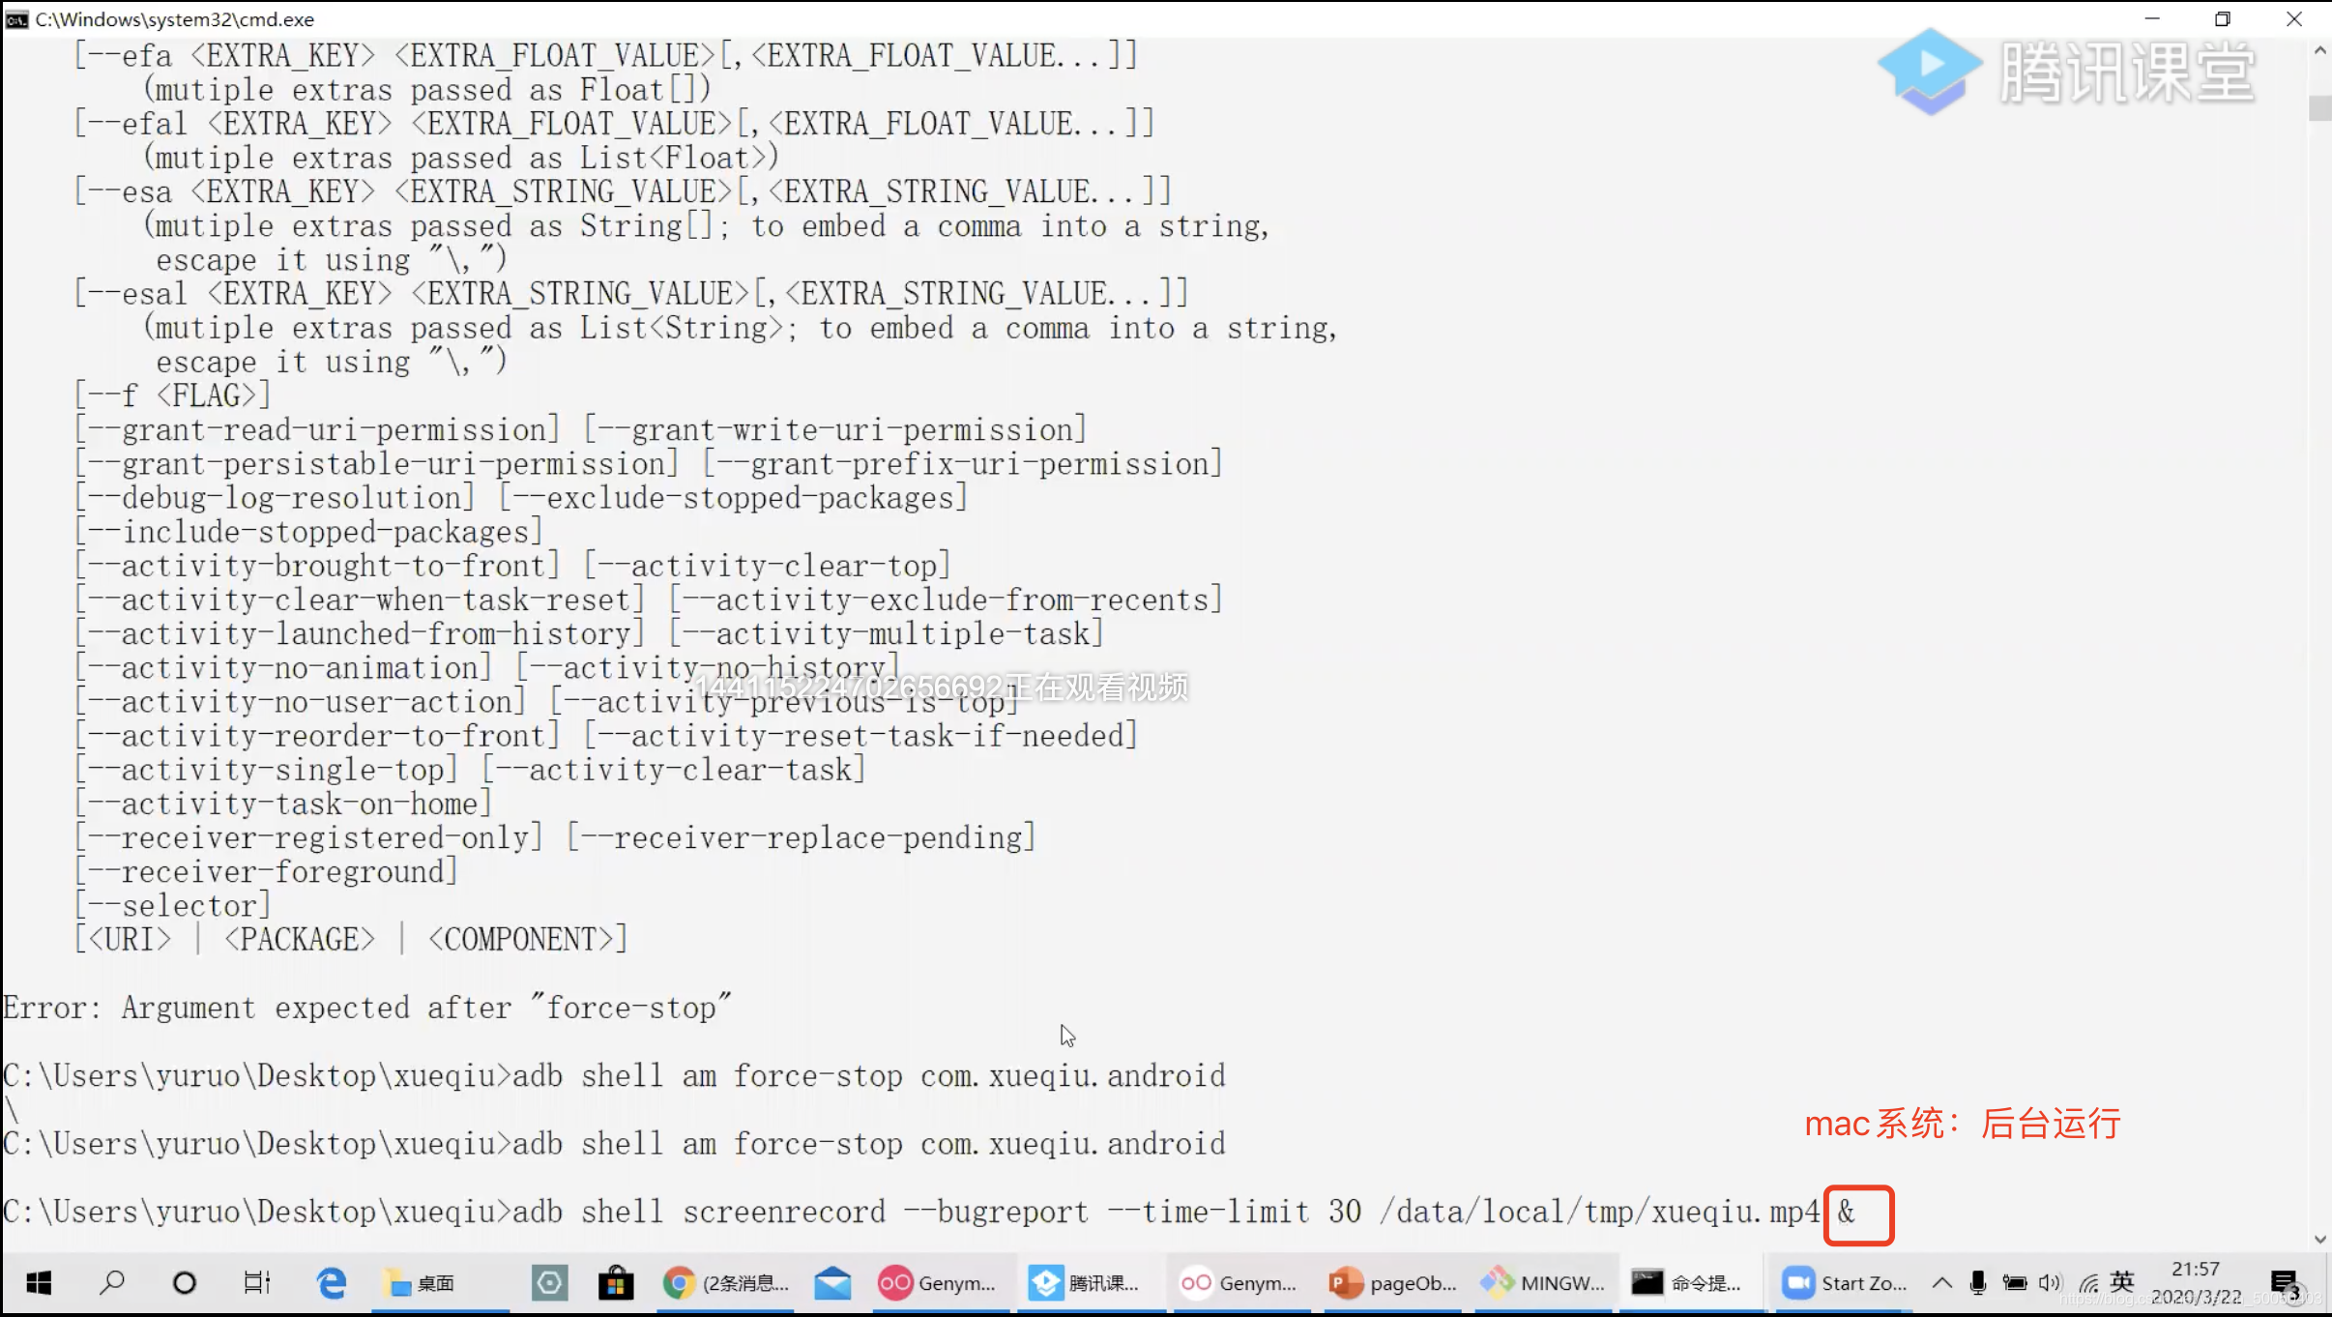Viewport: 2332px width, 1317px height.
Task: Switch to the pageOb... PowerPoint window
Action: pos(1392,1283)
